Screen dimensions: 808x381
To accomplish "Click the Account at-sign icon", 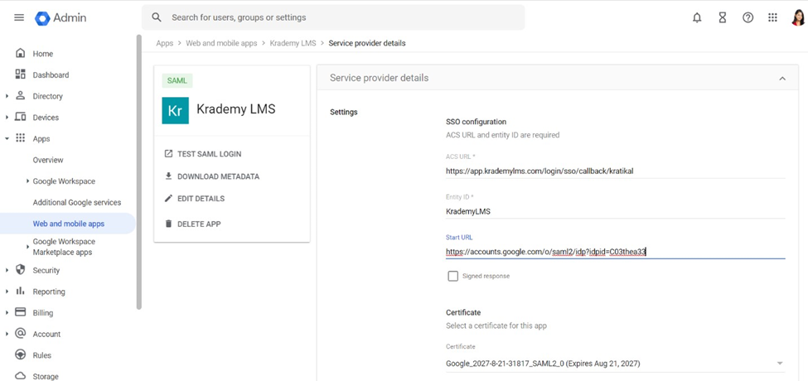I will pos(21,333).
